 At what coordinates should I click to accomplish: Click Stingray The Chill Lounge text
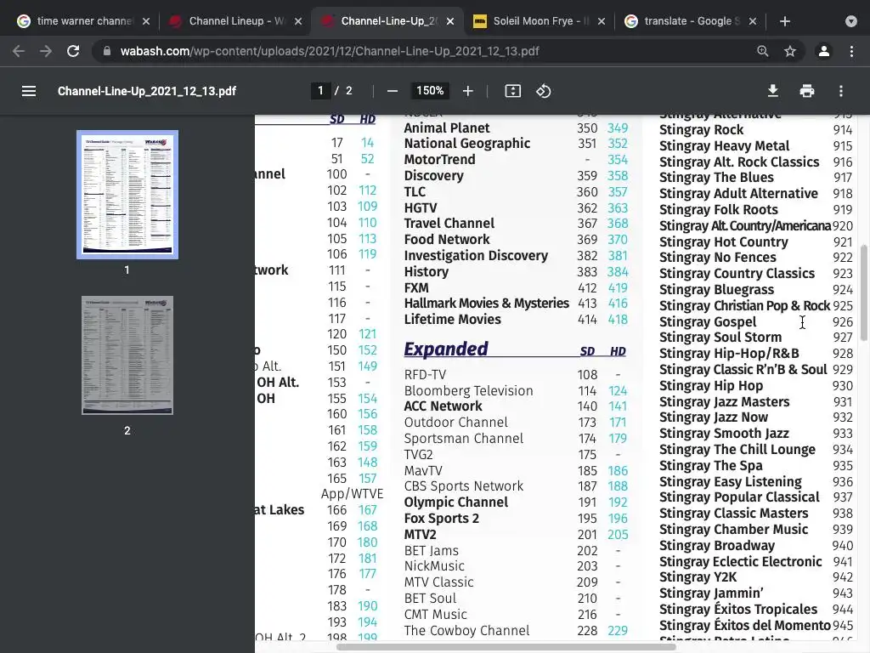[x=737, y=449]
